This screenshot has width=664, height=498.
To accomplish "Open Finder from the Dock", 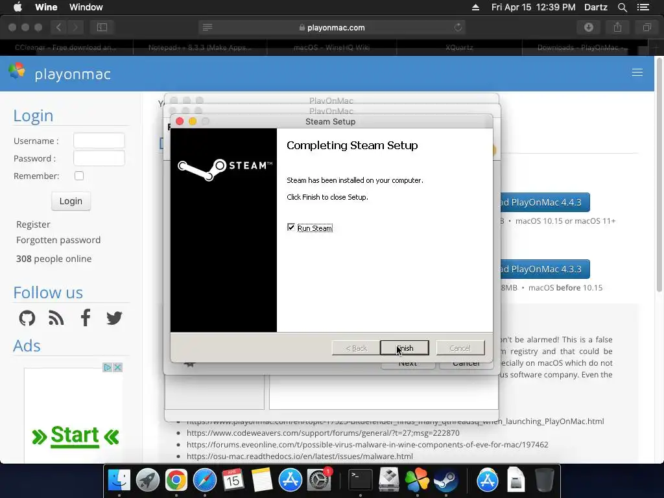I will coord(119,480).
